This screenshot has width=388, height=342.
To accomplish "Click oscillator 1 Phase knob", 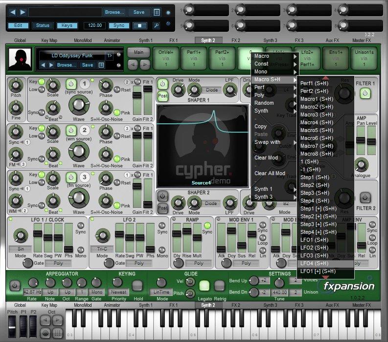I will point(106,85).
